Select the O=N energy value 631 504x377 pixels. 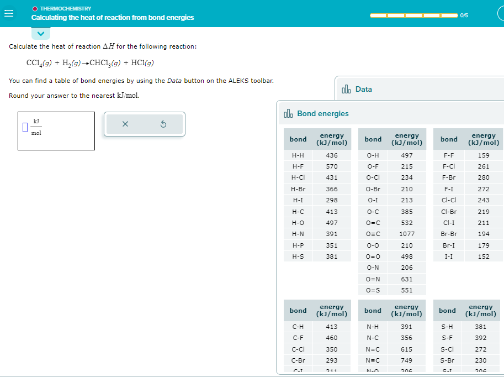(407, 279)
